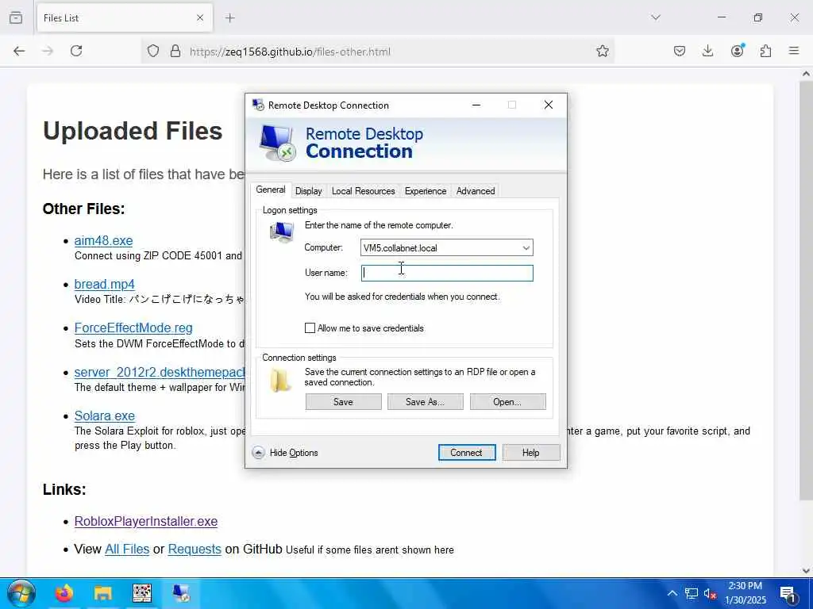
Task: Open the list all tabs chevron
Action: tap(656, 17)
